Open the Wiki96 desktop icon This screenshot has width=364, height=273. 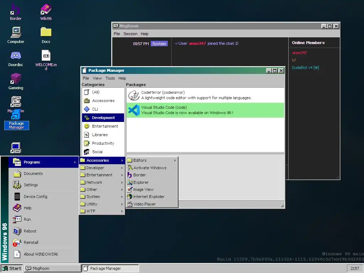pos(46,12)
